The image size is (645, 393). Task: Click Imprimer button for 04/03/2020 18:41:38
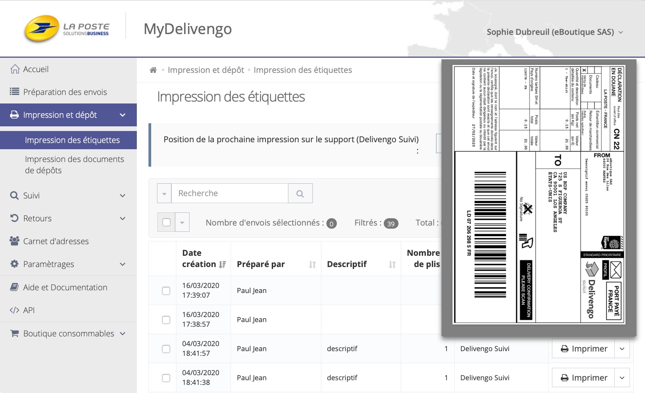(583, 378)
